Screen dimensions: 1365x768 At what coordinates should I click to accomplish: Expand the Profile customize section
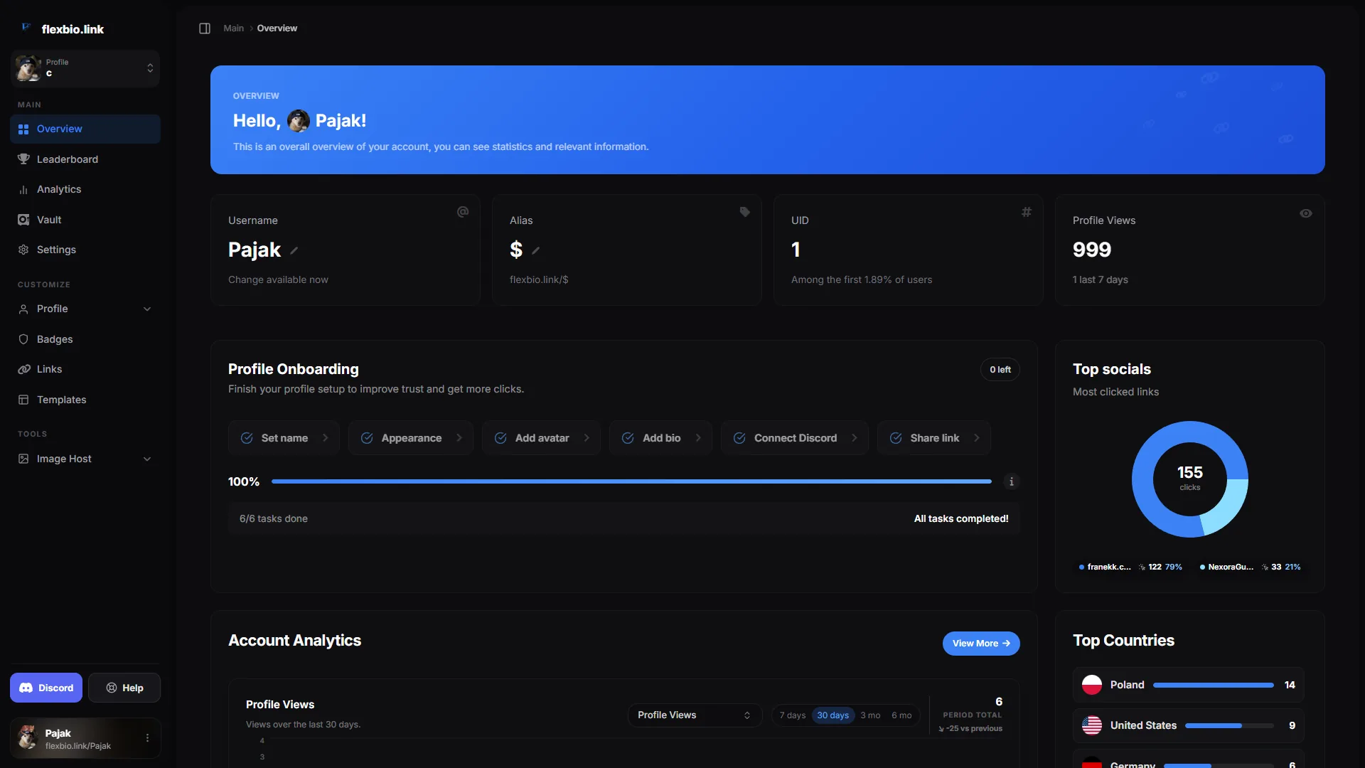tap(85, 309)
